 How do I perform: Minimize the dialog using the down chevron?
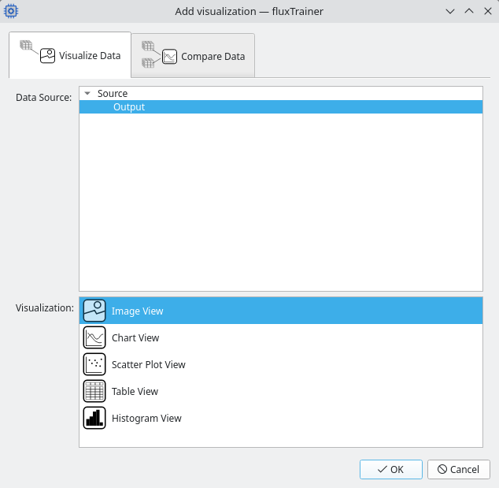pyautogui.click(x=450, y=12)
